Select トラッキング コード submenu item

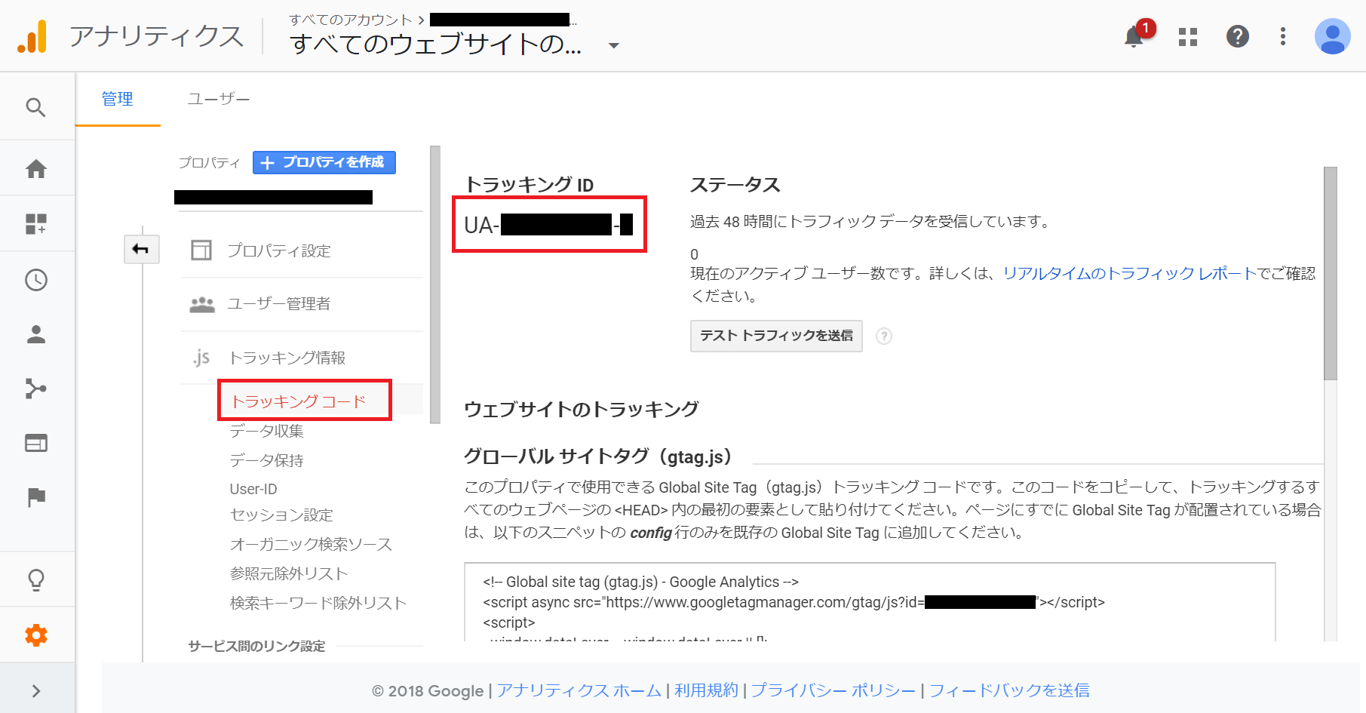coord(299,401)
